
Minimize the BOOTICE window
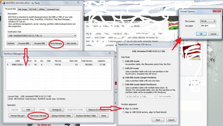[67, 2]
